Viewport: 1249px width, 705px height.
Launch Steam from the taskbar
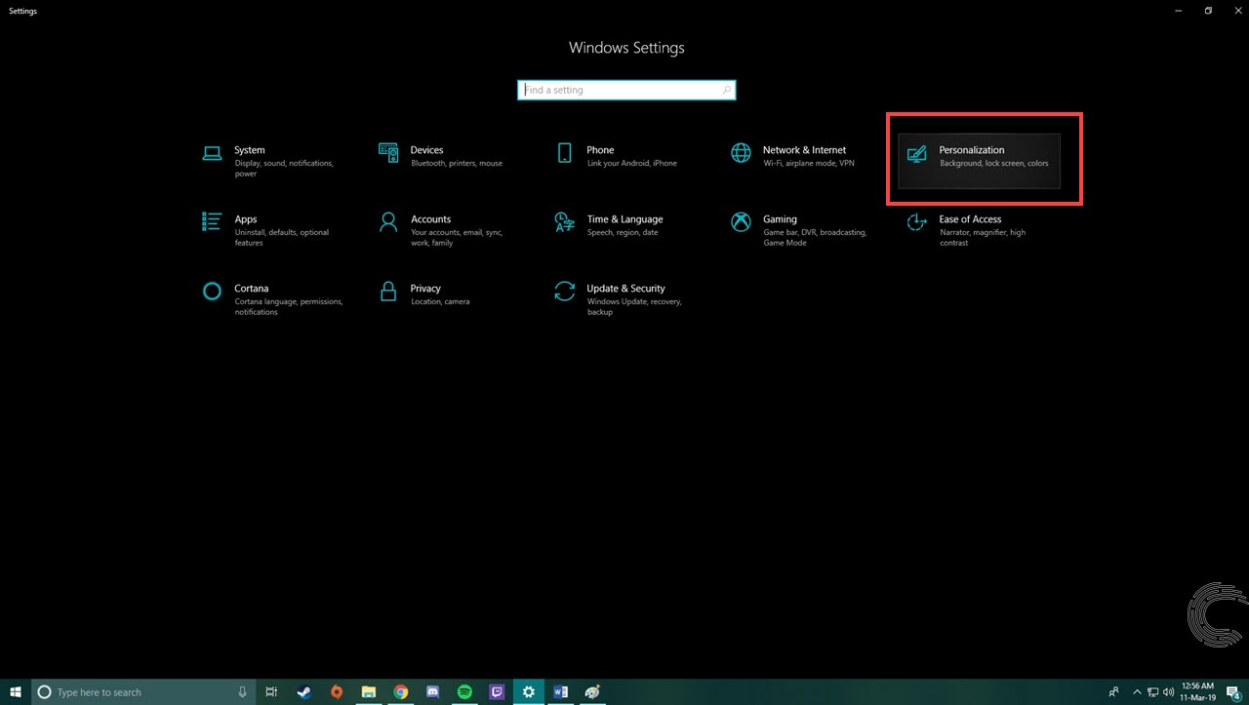click(x=304, y=692)
